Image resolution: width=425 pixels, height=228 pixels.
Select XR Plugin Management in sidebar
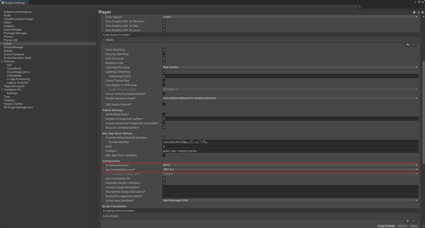(x=18, y=107)
